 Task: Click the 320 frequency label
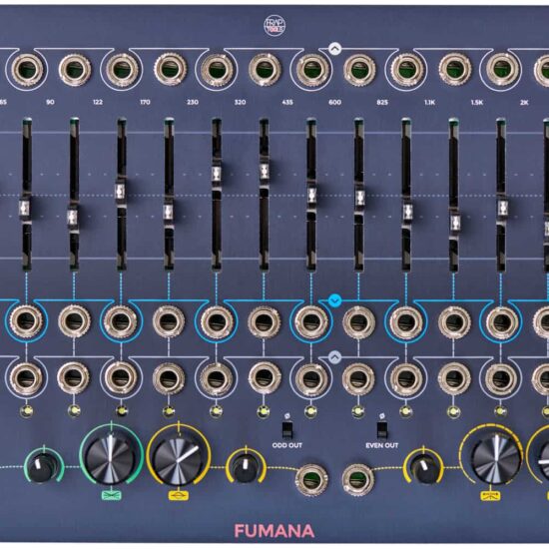click(240, 102)
